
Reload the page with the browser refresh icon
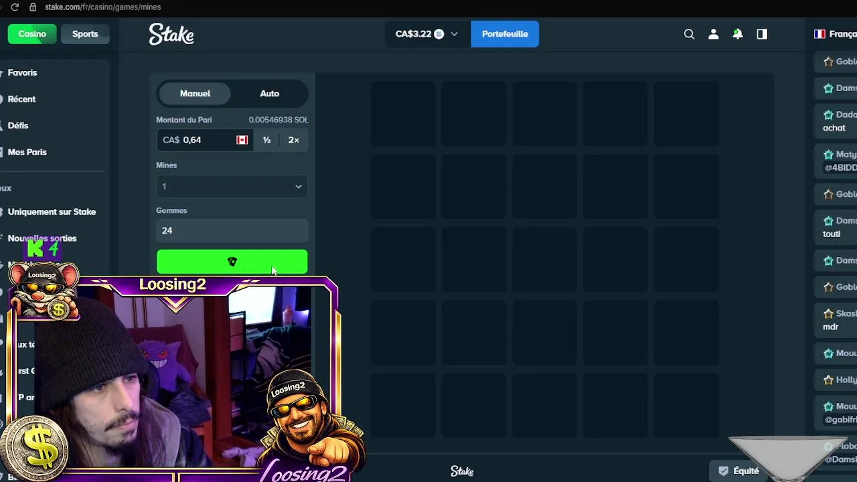click(15, 7)
